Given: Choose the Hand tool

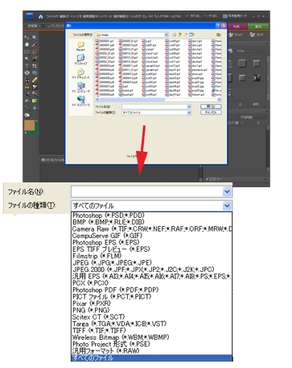Looking at the screenshot, I should tap(27, 44).
